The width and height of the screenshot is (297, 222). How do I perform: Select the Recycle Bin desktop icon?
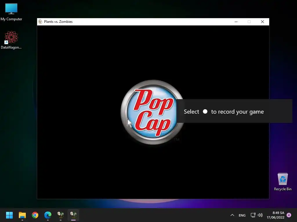(x=282, y=182)
